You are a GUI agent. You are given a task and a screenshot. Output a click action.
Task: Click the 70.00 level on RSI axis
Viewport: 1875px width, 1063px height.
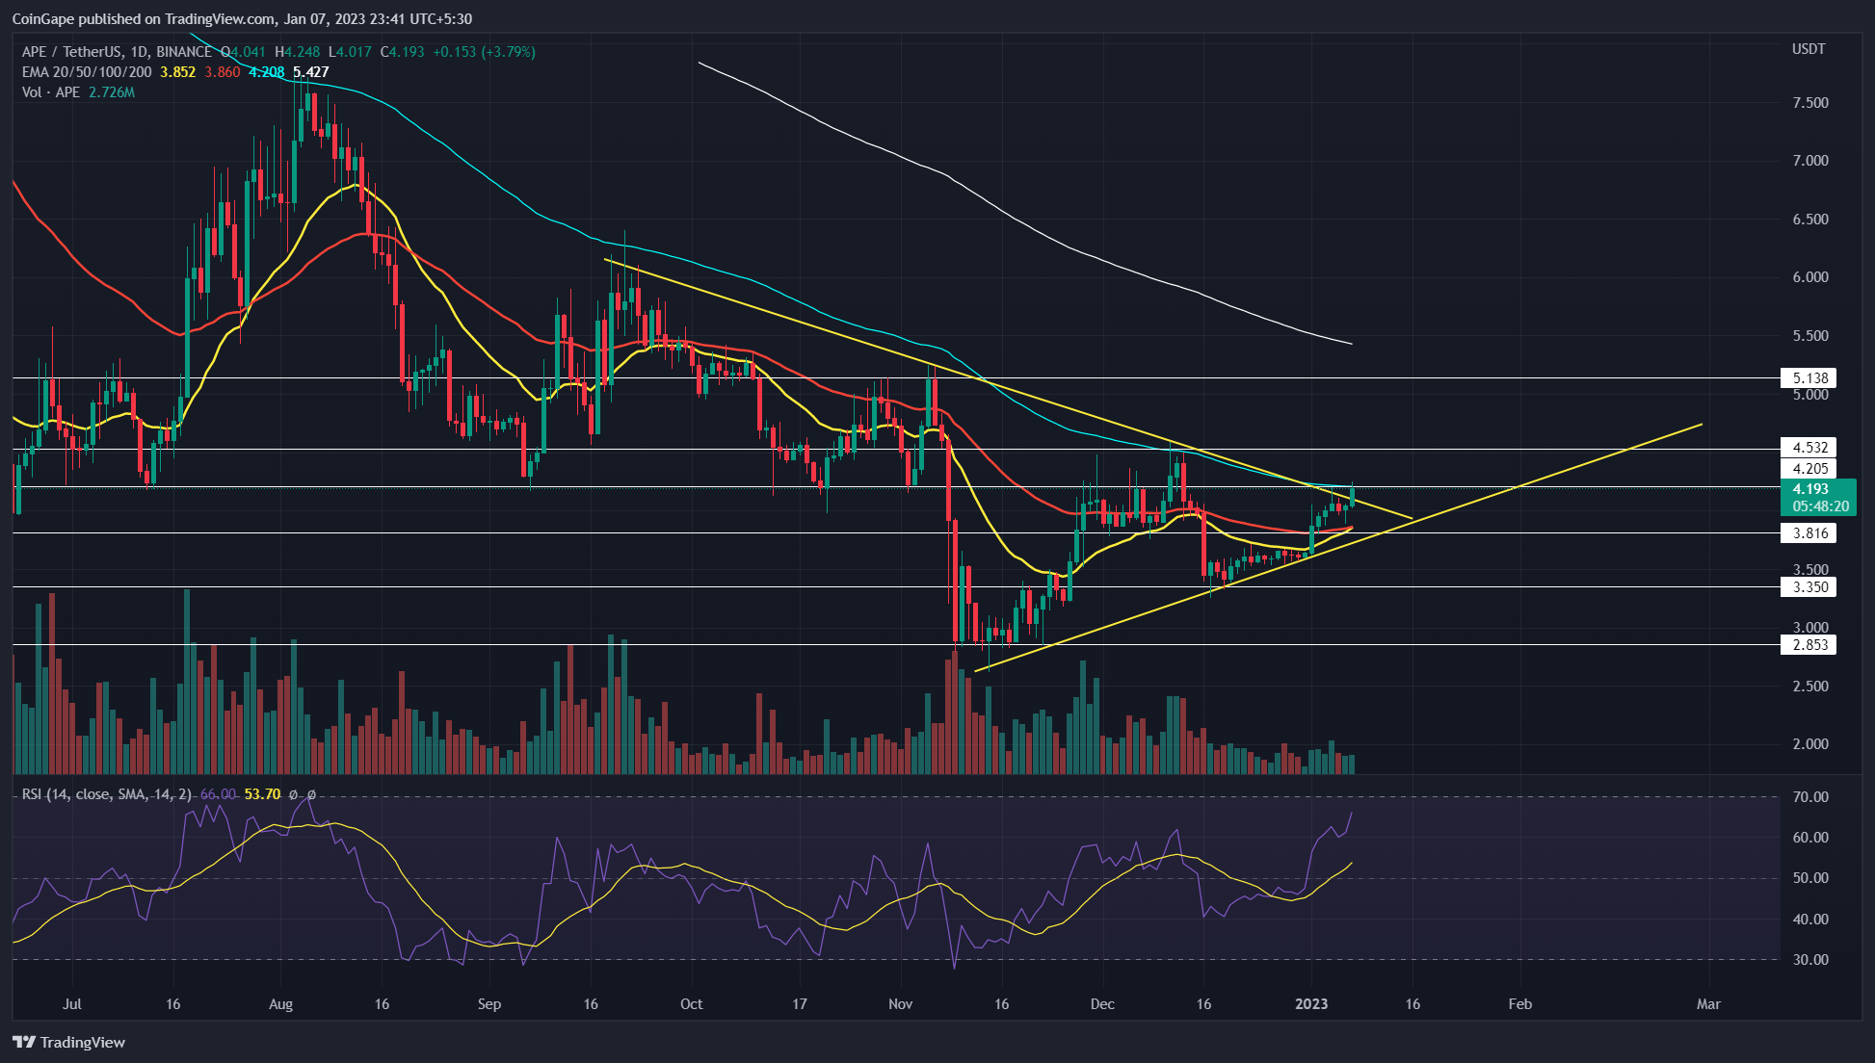click(1809, 797)
